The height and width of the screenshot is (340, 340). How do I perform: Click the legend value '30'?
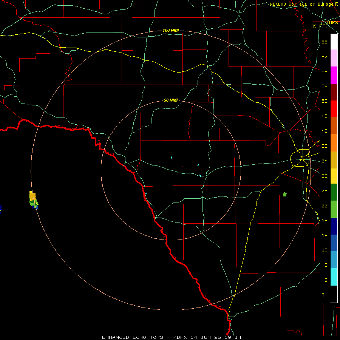(325, 176)
